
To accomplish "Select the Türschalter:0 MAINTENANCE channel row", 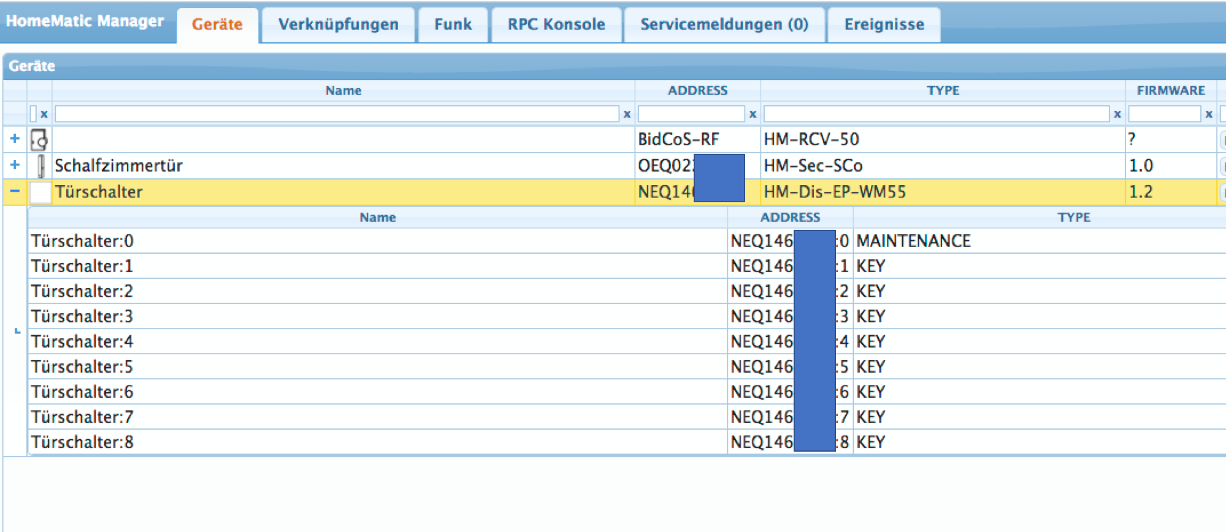I will click(368, 241).
